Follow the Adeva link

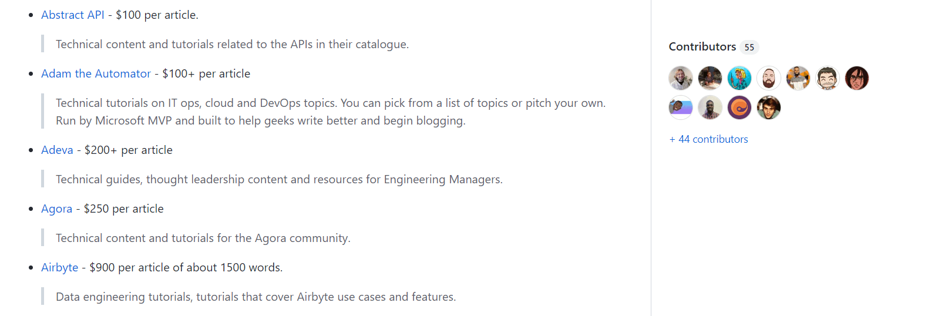(x=57, y=150)
